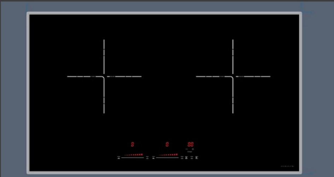Screen dimensions: 334x177
Task: Tap the center of the left cooking zone
Action: (x=104, y=76)
